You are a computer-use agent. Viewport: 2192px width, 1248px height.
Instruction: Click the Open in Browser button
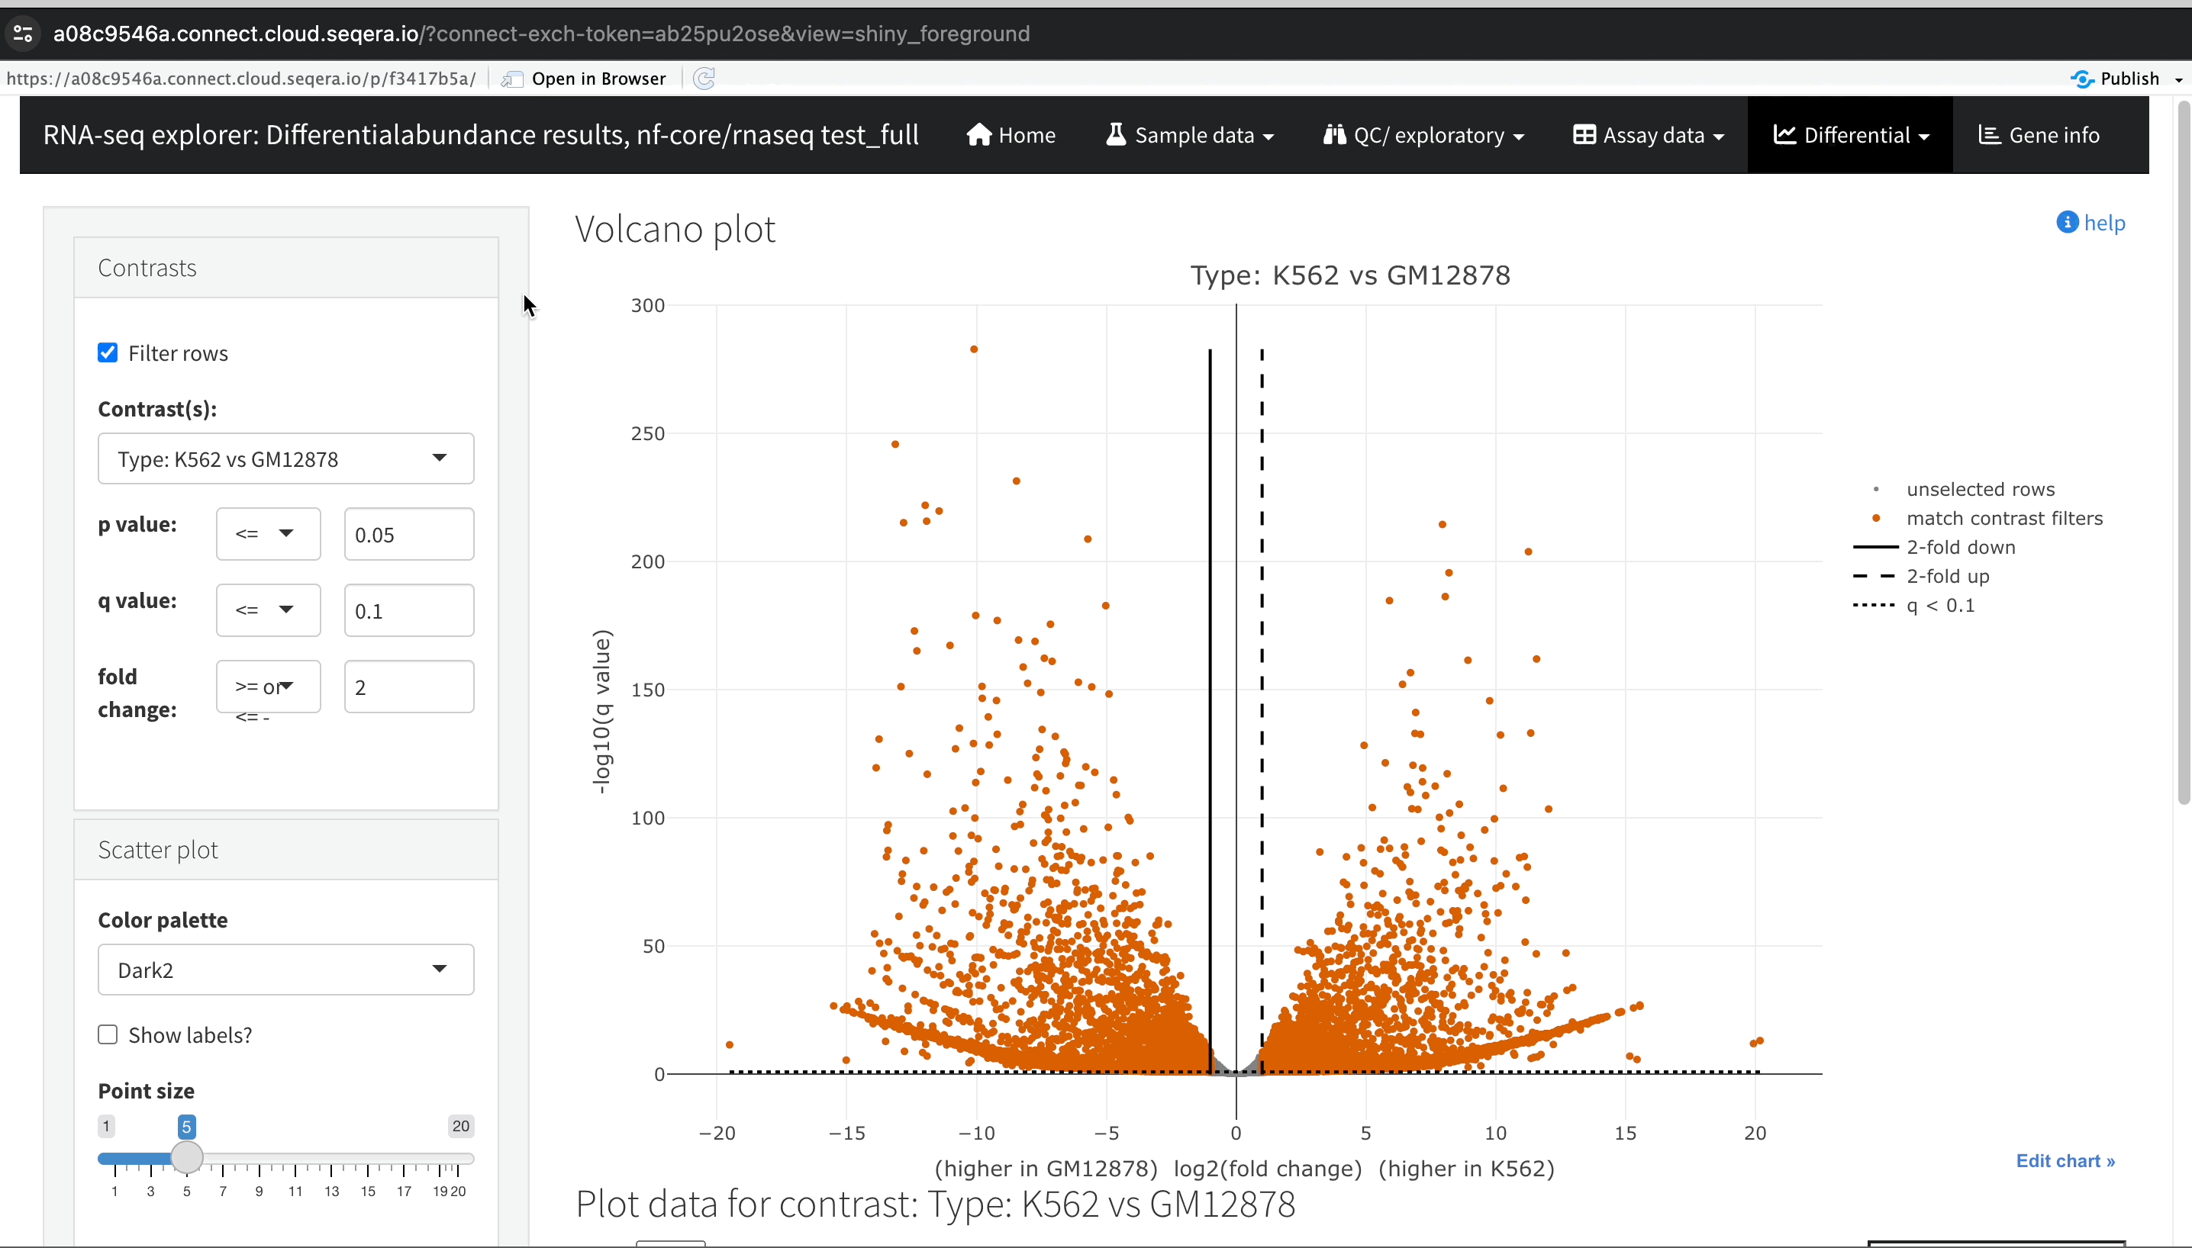coord(584,79)
